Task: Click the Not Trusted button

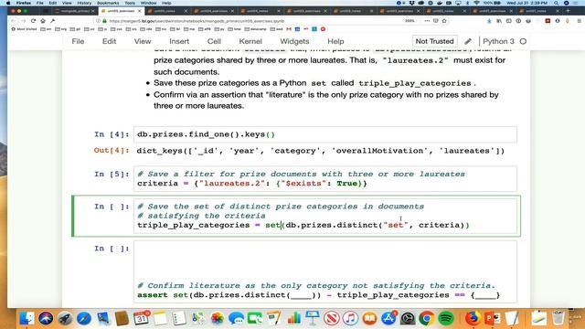Action: [x=434, y=41]
